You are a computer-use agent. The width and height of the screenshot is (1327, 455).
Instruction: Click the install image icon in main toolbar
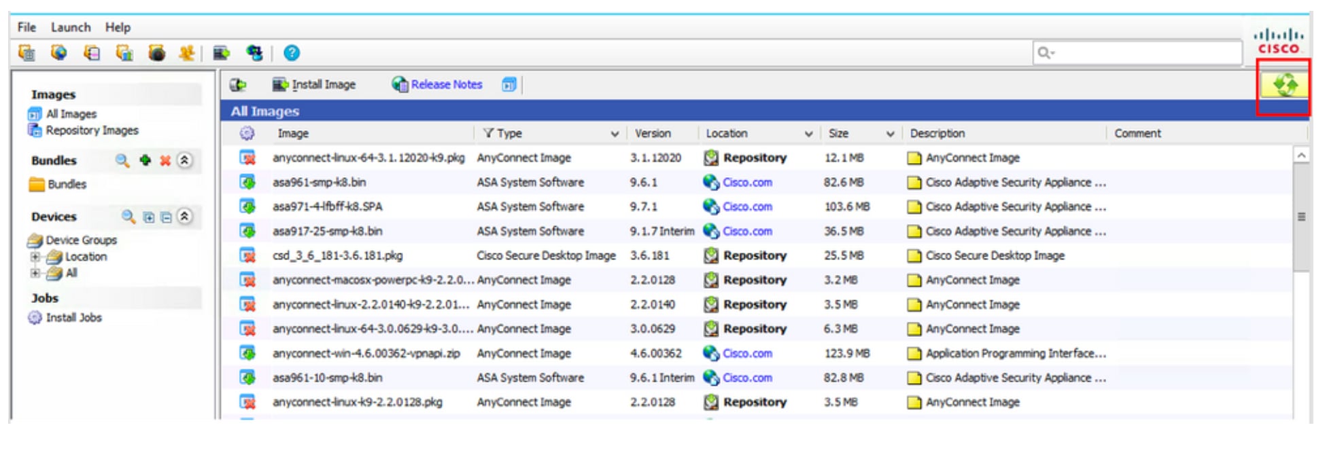(222, 52)
